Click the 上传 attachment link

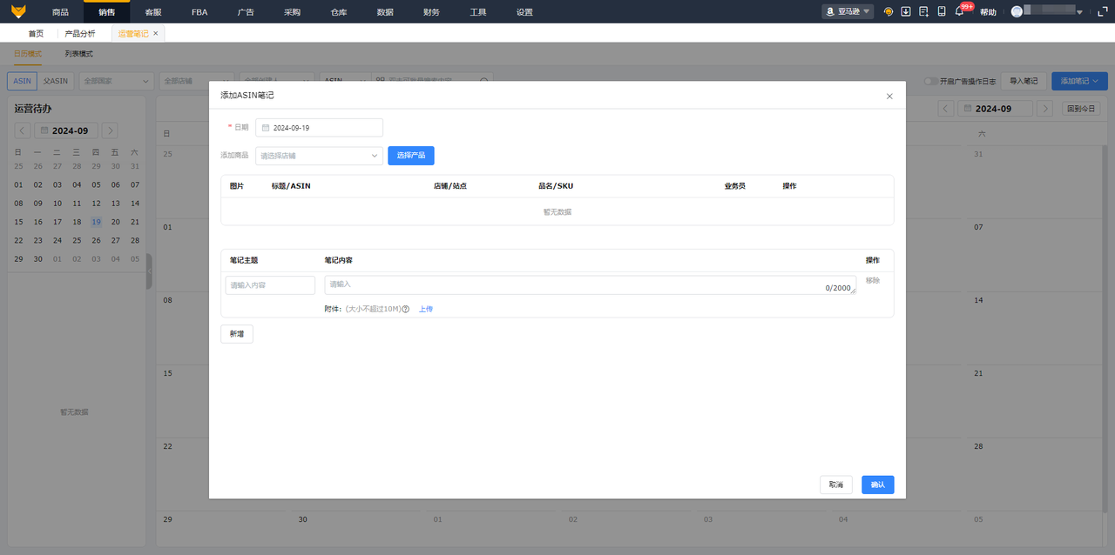426,309
